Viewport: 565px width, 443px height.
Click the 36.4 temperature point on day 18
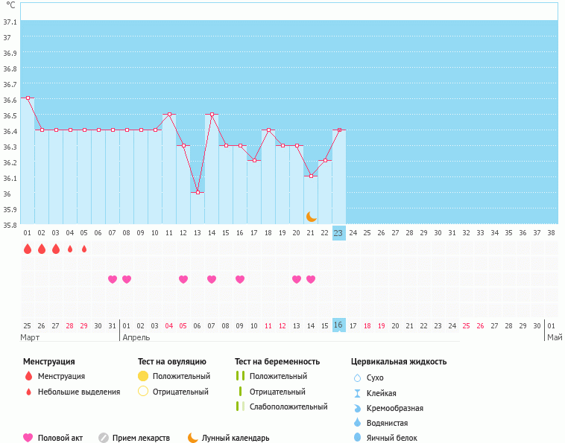tap(268, 130)
